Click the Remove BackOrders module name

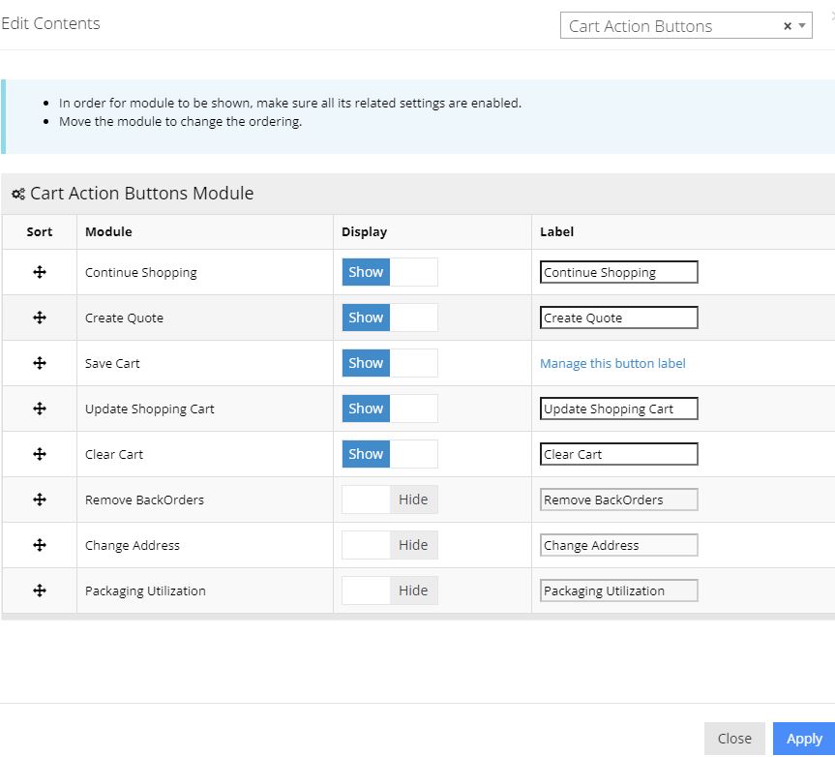(144, 500)
